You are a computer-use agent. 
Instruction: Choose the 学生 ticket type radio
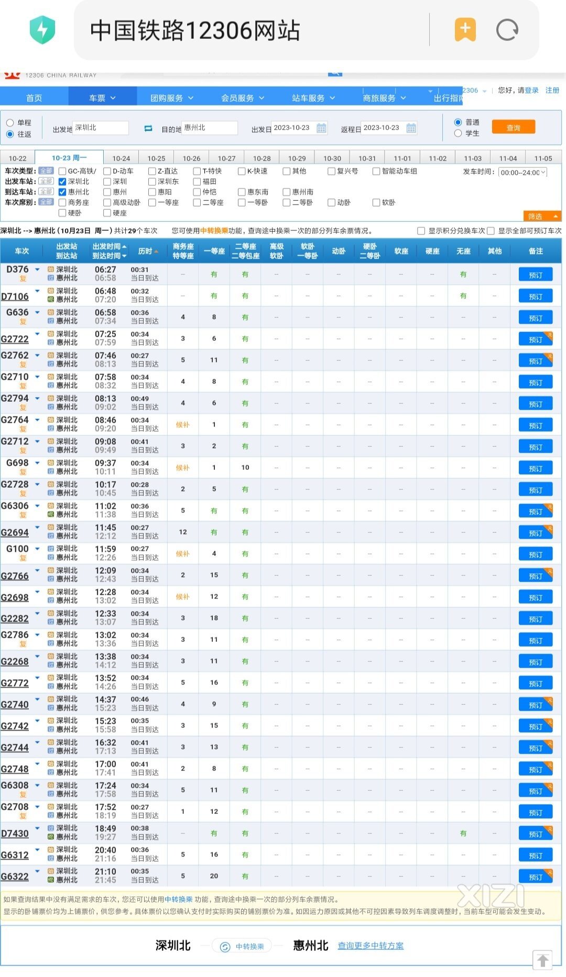458,133
